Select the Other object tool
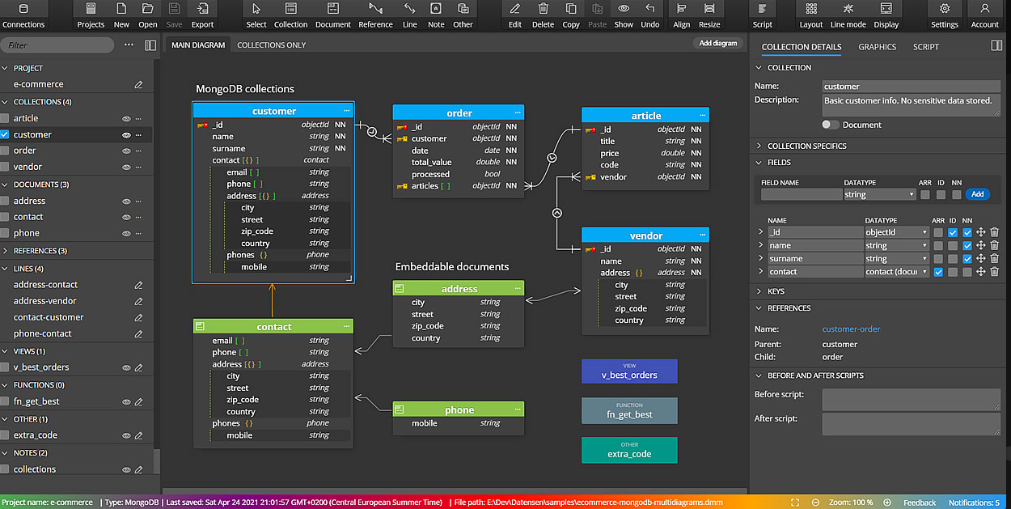The height and width of the screenshot is (509, 1011). (463, 15)
